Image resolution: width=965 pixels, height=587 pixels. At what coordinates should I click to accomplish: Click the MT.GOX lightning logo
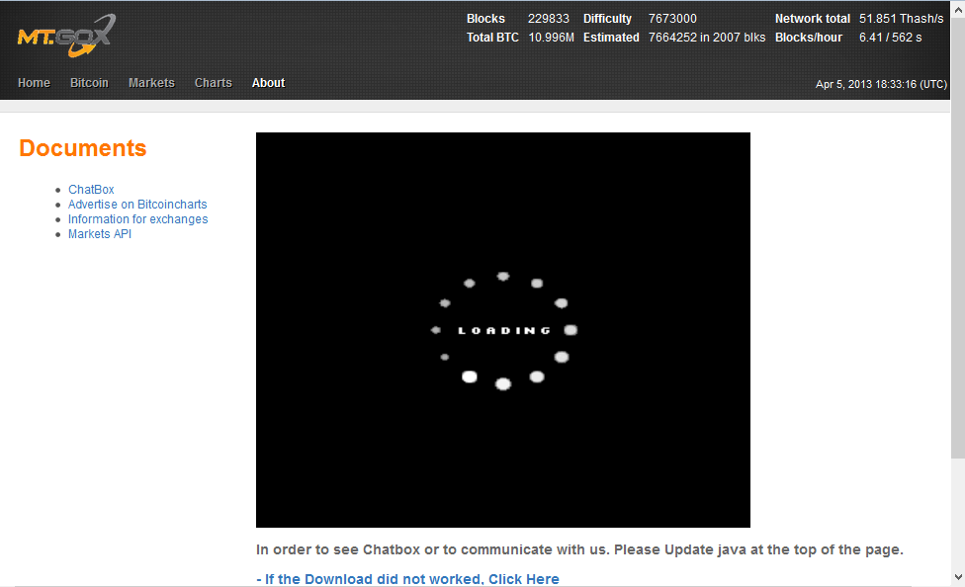(x=64, y=36)
